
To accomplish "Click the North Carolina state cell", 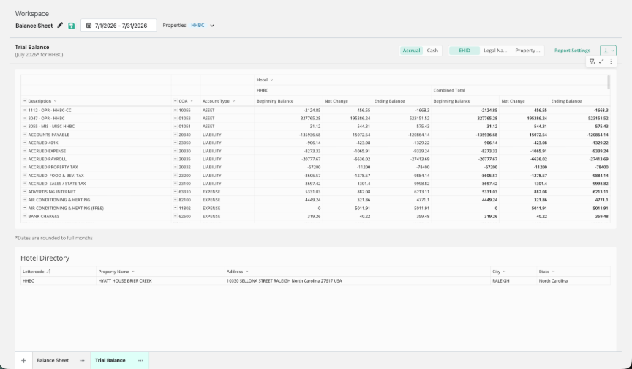I will tap(573, 280).
